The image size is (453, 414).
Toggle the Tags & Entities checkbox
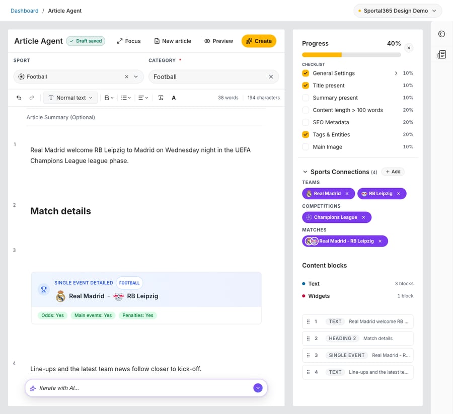coord(306,134)
